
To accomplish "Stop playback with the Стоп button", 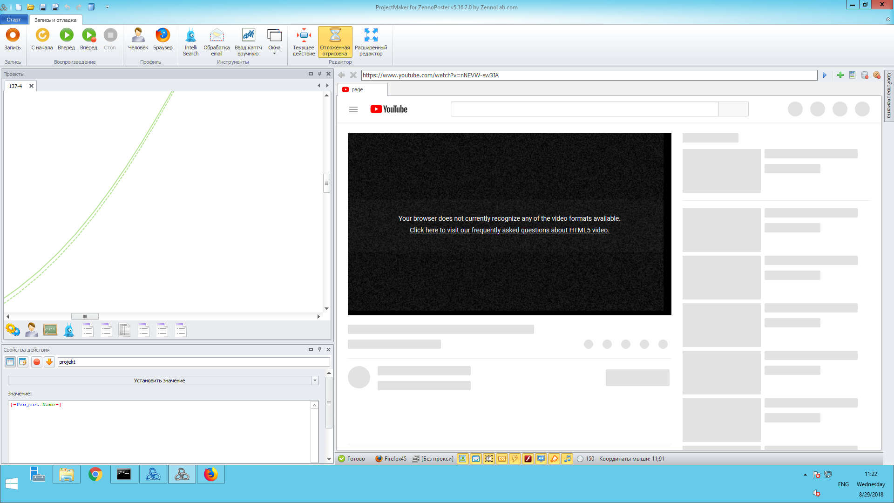I will (110, 39).
